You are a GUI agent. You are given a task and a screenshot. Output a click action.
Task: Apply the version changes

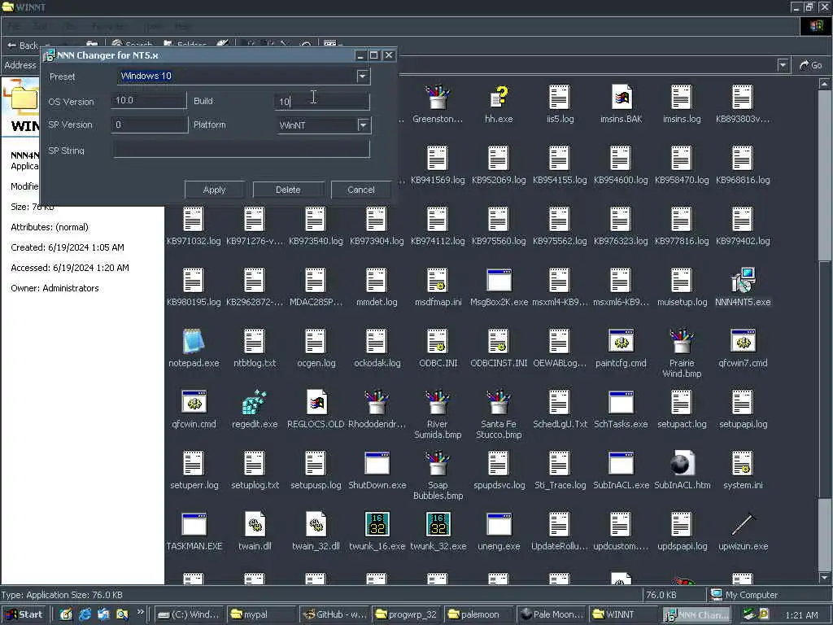click(x=214, y=190)
